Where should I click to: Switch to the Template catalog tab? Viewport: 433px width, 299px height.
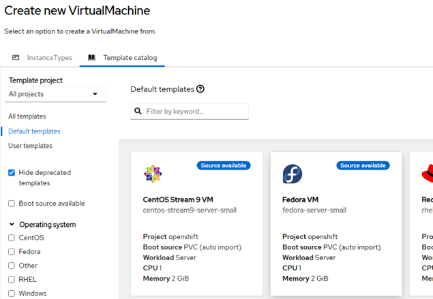pyautogui.click(x=122, y=58)
